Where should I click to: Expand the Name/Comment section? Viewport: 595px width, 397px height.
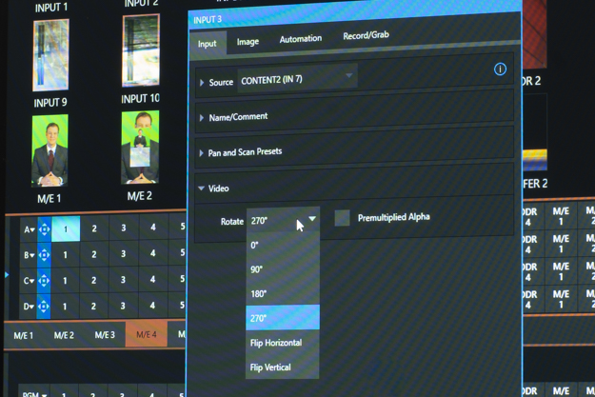coord(238,117)
